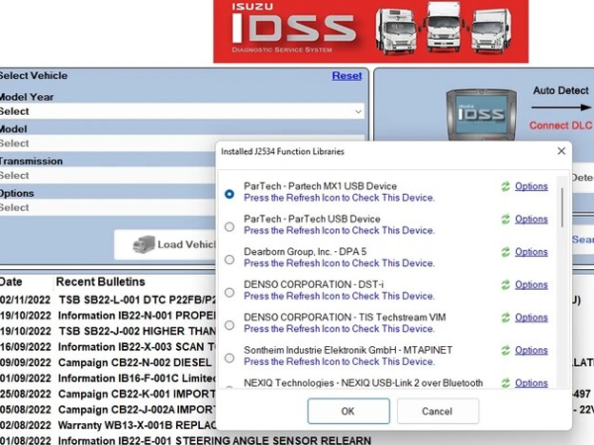Refresh the NEXIQ USB-Link 2 Bluetooth entry
This screenshot has width=594, height=445.
[x=505, y=383]
